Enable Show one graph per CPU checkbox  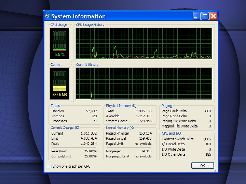(x=50, y=166)
